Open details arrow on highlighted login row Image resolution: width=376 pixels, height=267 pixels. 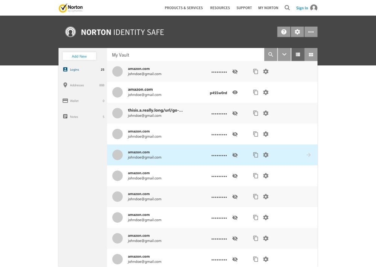point(309,155)
